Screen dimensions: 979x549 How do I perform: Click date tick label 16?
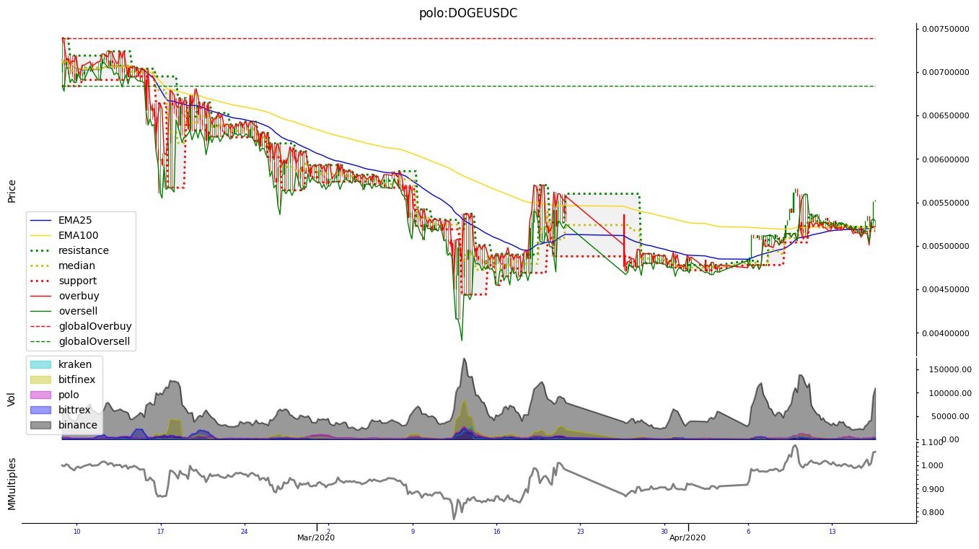(x=496, y=532)
